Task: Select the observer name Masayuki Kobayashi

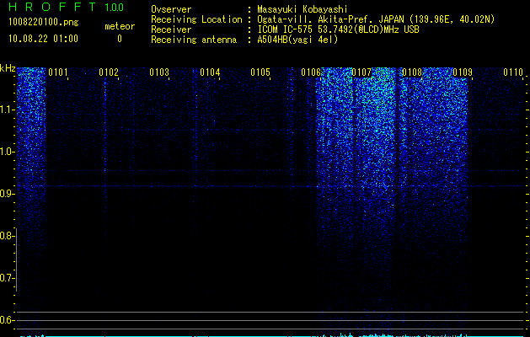Action: 302,9
